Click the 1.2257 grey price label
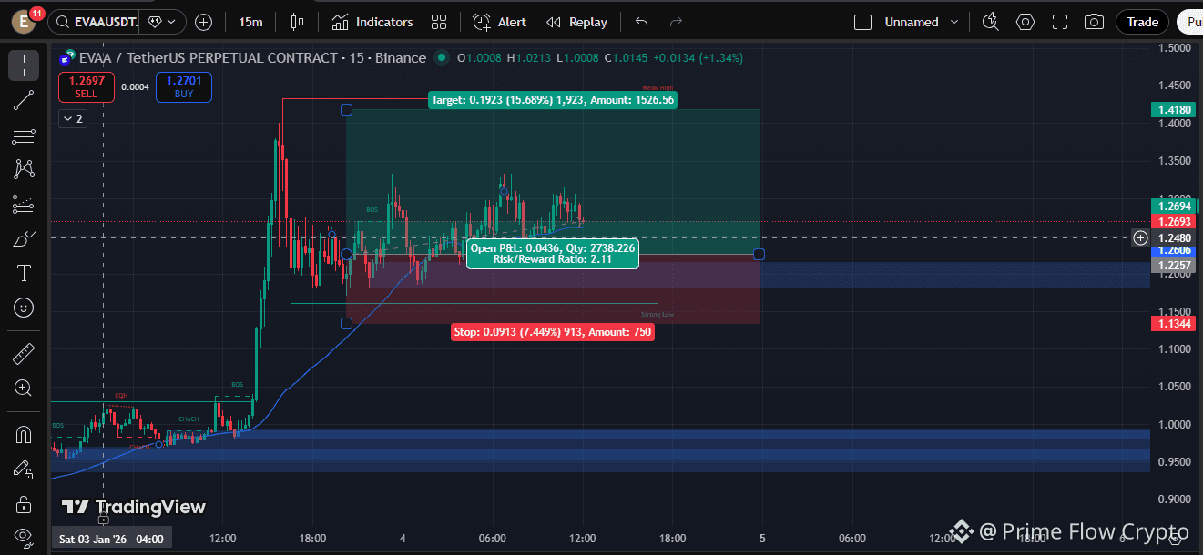 pos(1173,266)
